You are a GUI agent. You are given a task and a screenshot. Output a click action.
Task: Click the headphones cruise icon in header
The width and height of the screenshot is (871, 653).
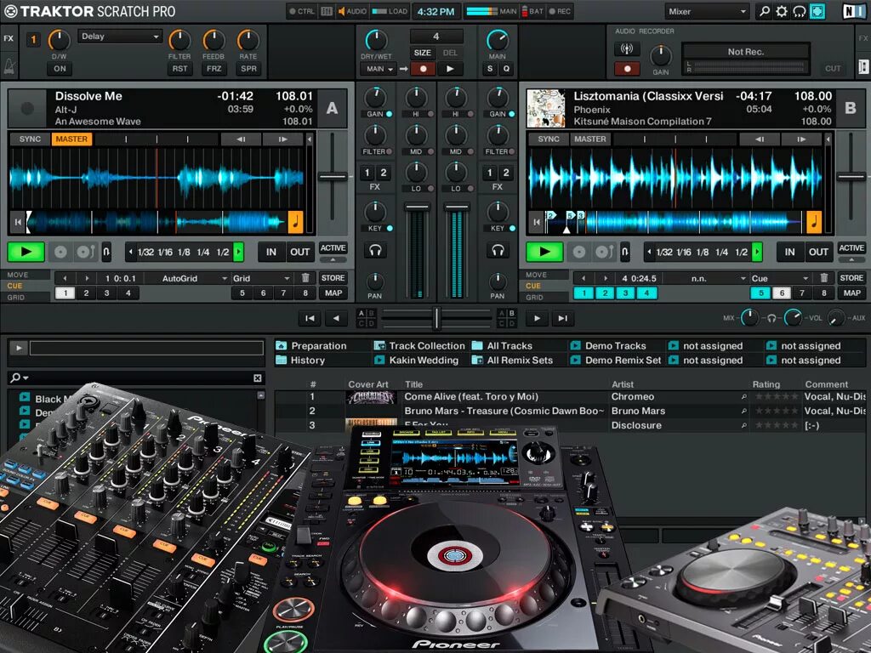[x=799, y=11]
